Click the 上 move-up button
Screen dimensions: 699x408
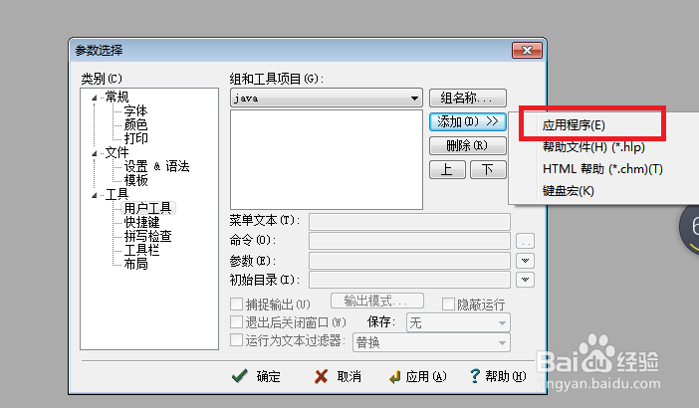[447, 170]
